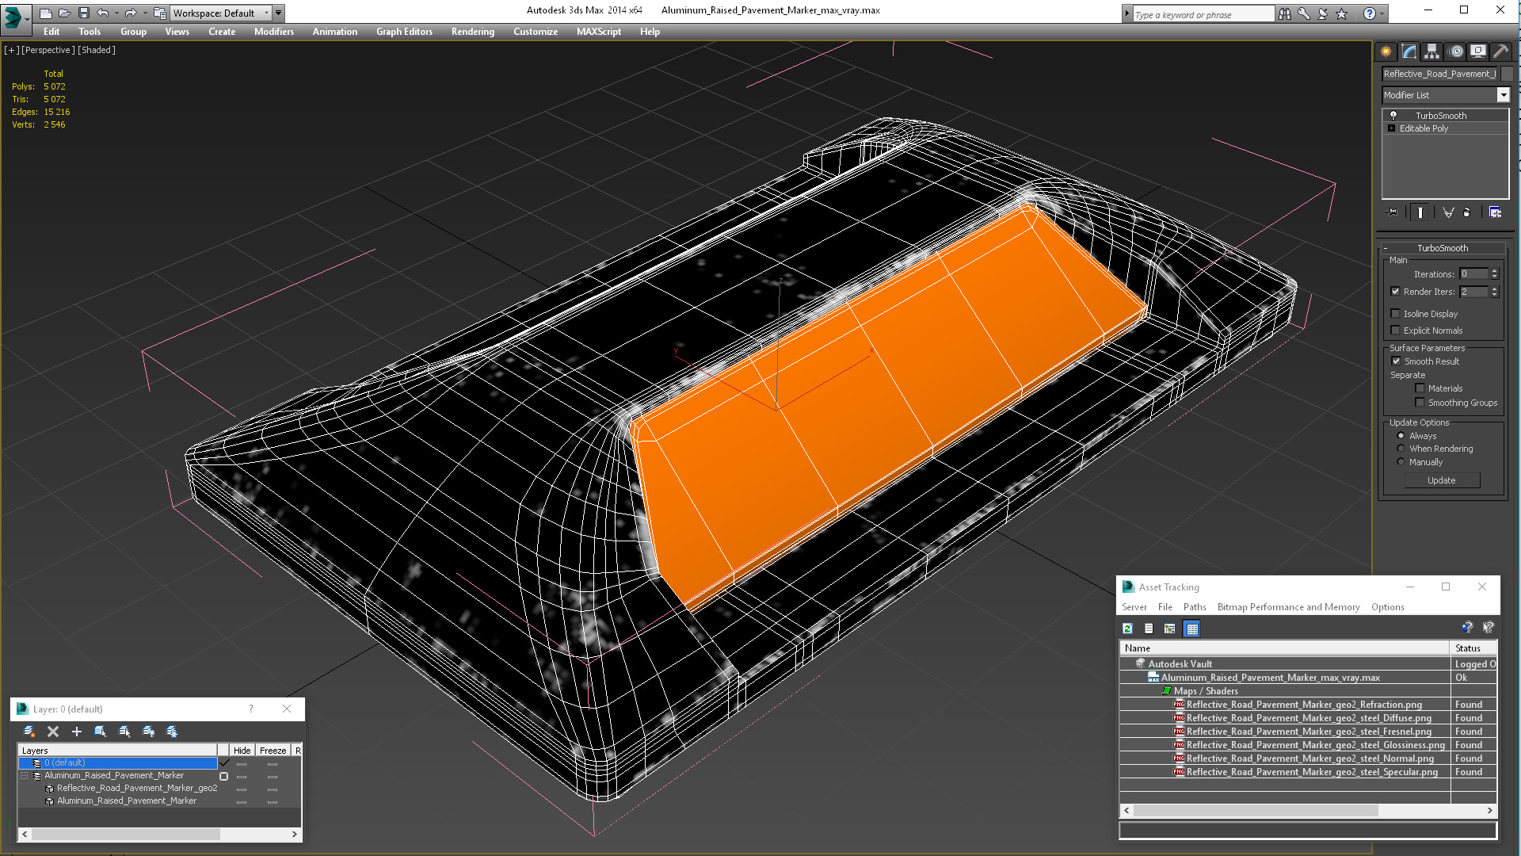Increase the Iterations spinner value
The width and height of the screenshot is (1521, 856).
1495,271
